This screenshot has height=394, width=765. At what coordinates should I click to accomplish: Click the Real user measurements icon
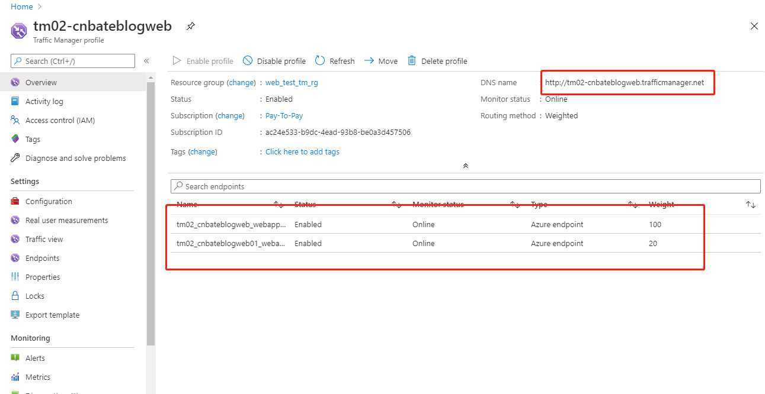(x=15, y=220)
